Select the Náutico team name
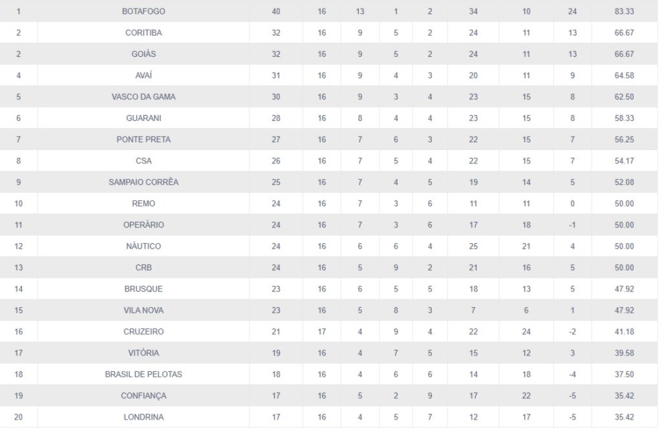Image resolution: width=662 pixels, height=430 pixels. [143, 246]
